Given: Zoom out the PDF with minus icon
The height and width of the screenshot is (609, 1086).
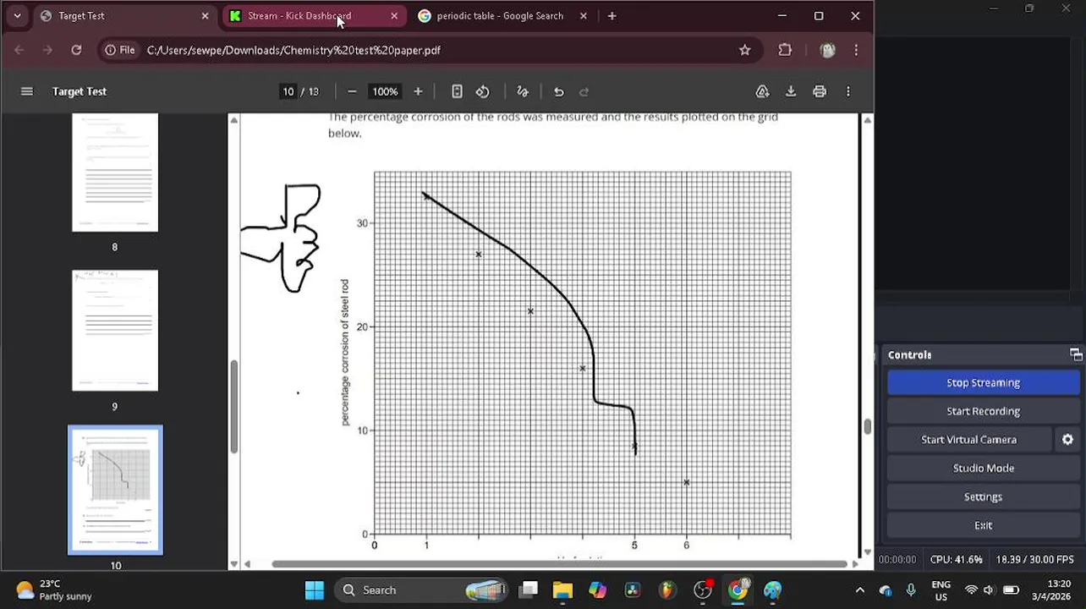Looking at the screenshot, I should tap(352, 91).
